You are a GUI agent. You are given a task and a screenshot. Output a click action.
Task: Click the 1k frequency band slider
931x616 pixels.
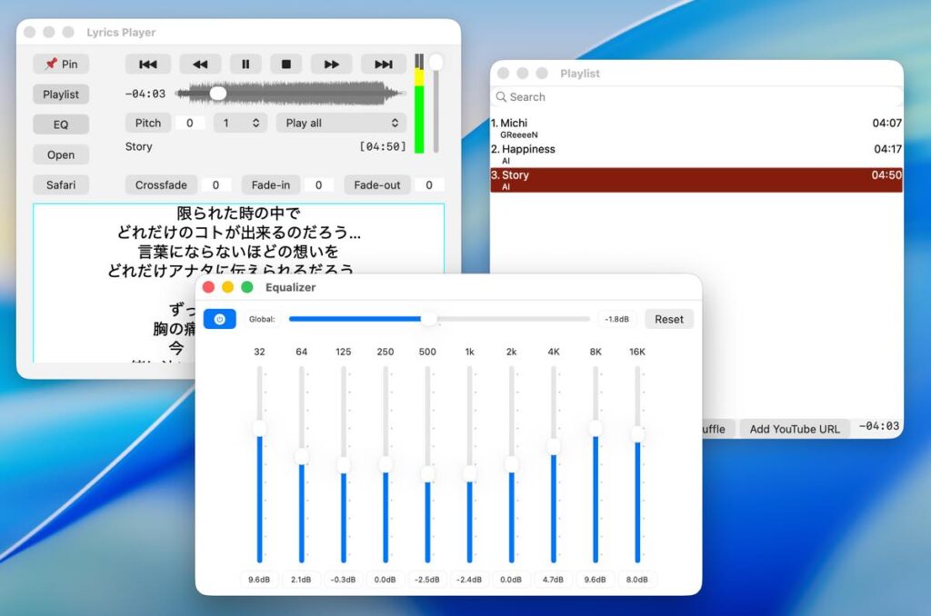469,472
